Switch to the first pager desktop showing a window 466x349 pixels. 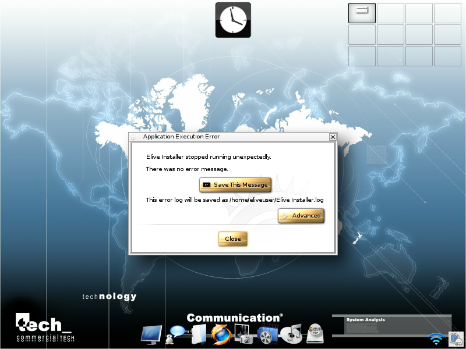(362, 13)
